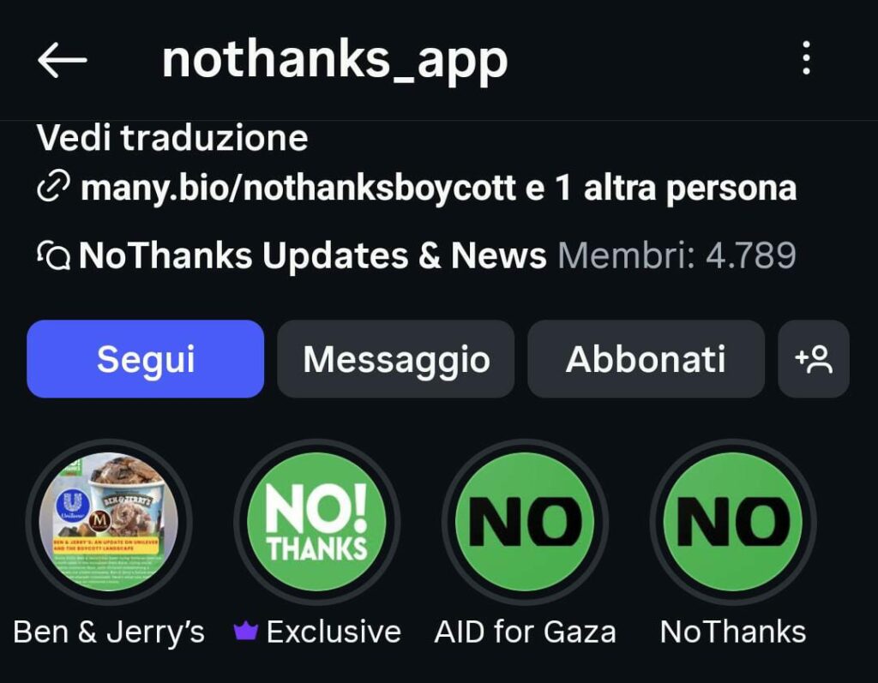Image resolution: width=878 pixels, height=683 pixels.
Task: Tap the Abbonati subscribe button
Action: coord(646,359)
